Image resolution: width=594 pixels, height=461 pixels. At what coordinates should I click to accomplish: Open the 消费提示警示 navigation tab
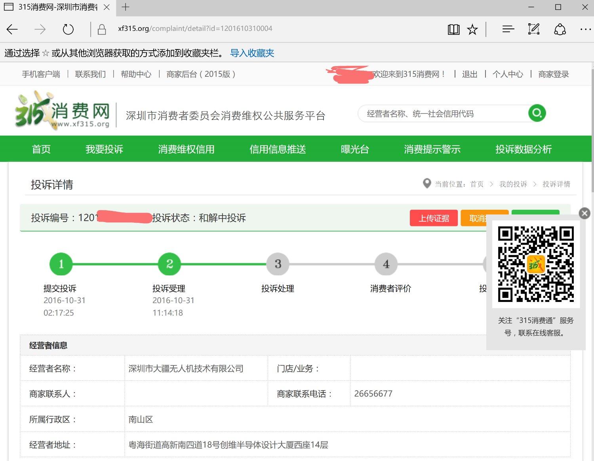(x=432, y=149)
